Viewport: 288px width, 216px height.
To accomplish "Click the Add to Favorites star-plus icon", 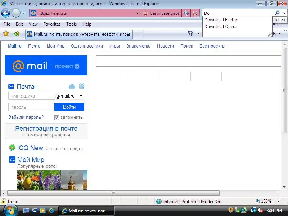I will (17, 33).
